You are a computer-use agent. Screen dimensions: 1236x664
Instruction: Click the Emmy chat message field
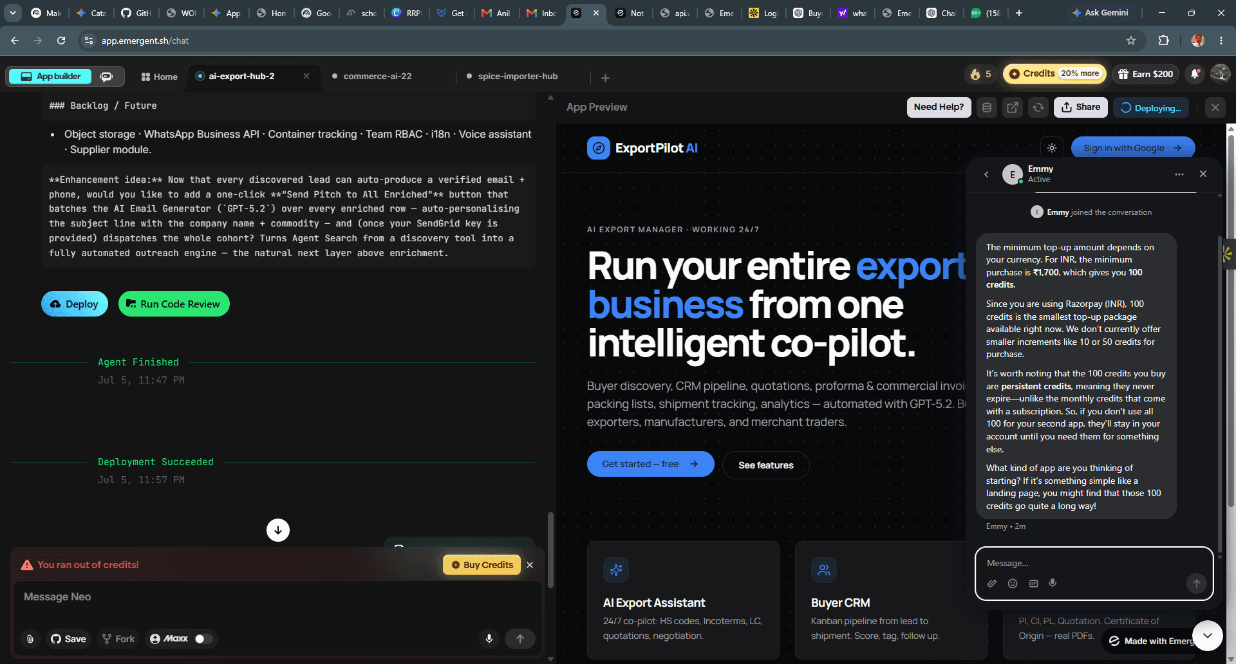click(1094, 563)
